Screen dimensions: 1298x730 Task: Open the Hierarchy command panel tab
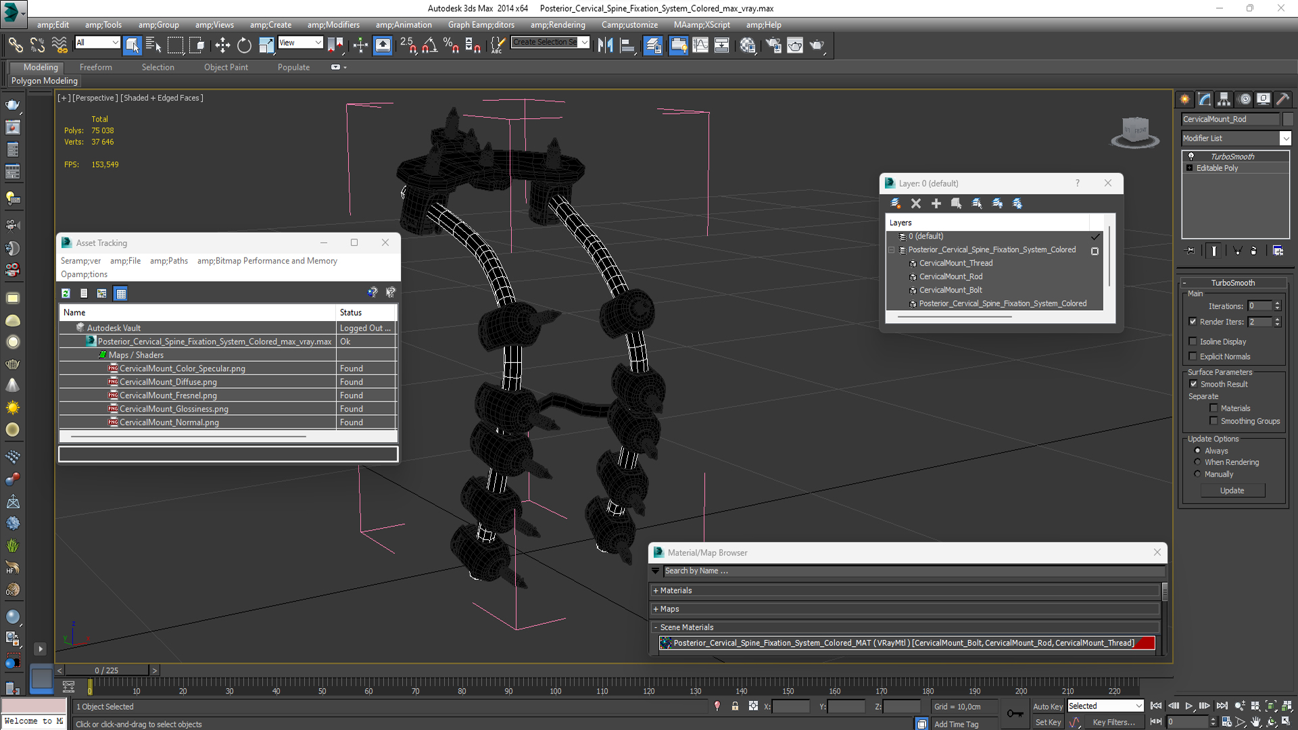(1224, 99)
